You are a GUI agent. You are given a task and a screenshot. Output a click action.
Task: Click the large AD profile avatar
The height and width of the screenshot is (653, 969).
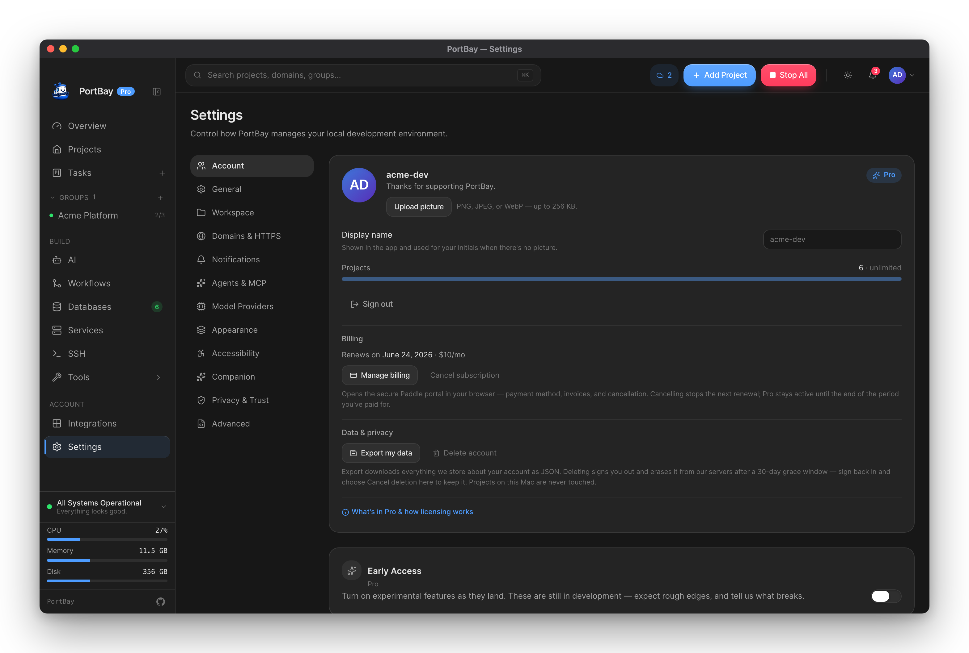click(x=359, y=185)
